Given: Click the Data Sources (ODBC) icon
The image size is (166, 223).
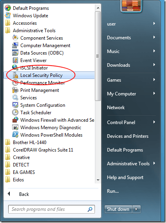Looking at the screenshot, I should [15, 53].
